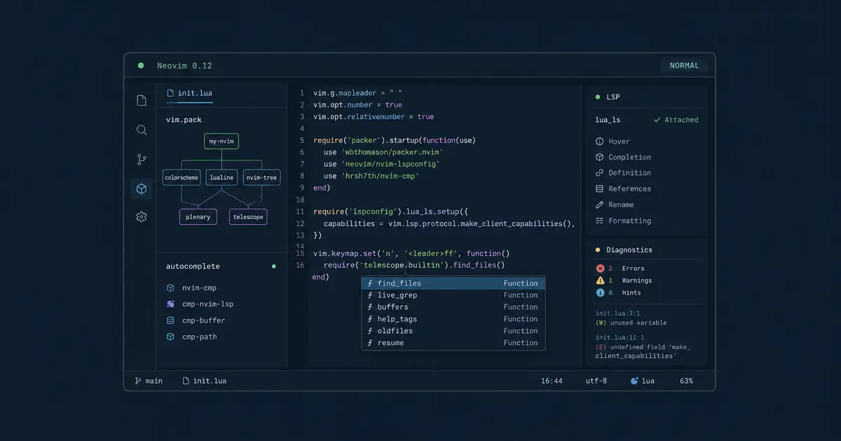Click the blue Hints info icon
This screenshot has width=841, height=441.
600,293
